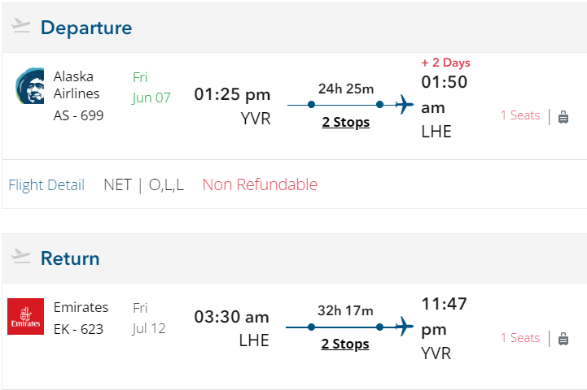Click the Alaska Airlines logo

29,87
